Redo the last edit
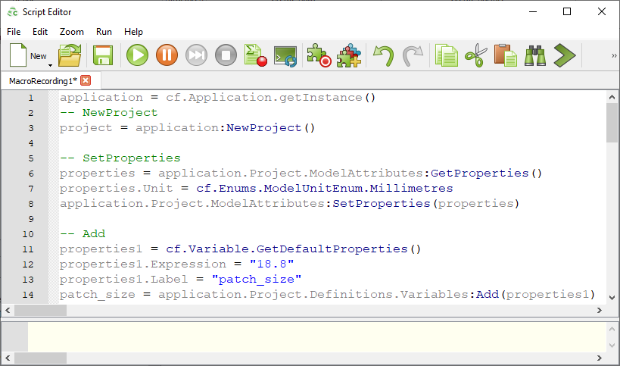This screenshot has width=620, height=366. click(x=413, y=55)
